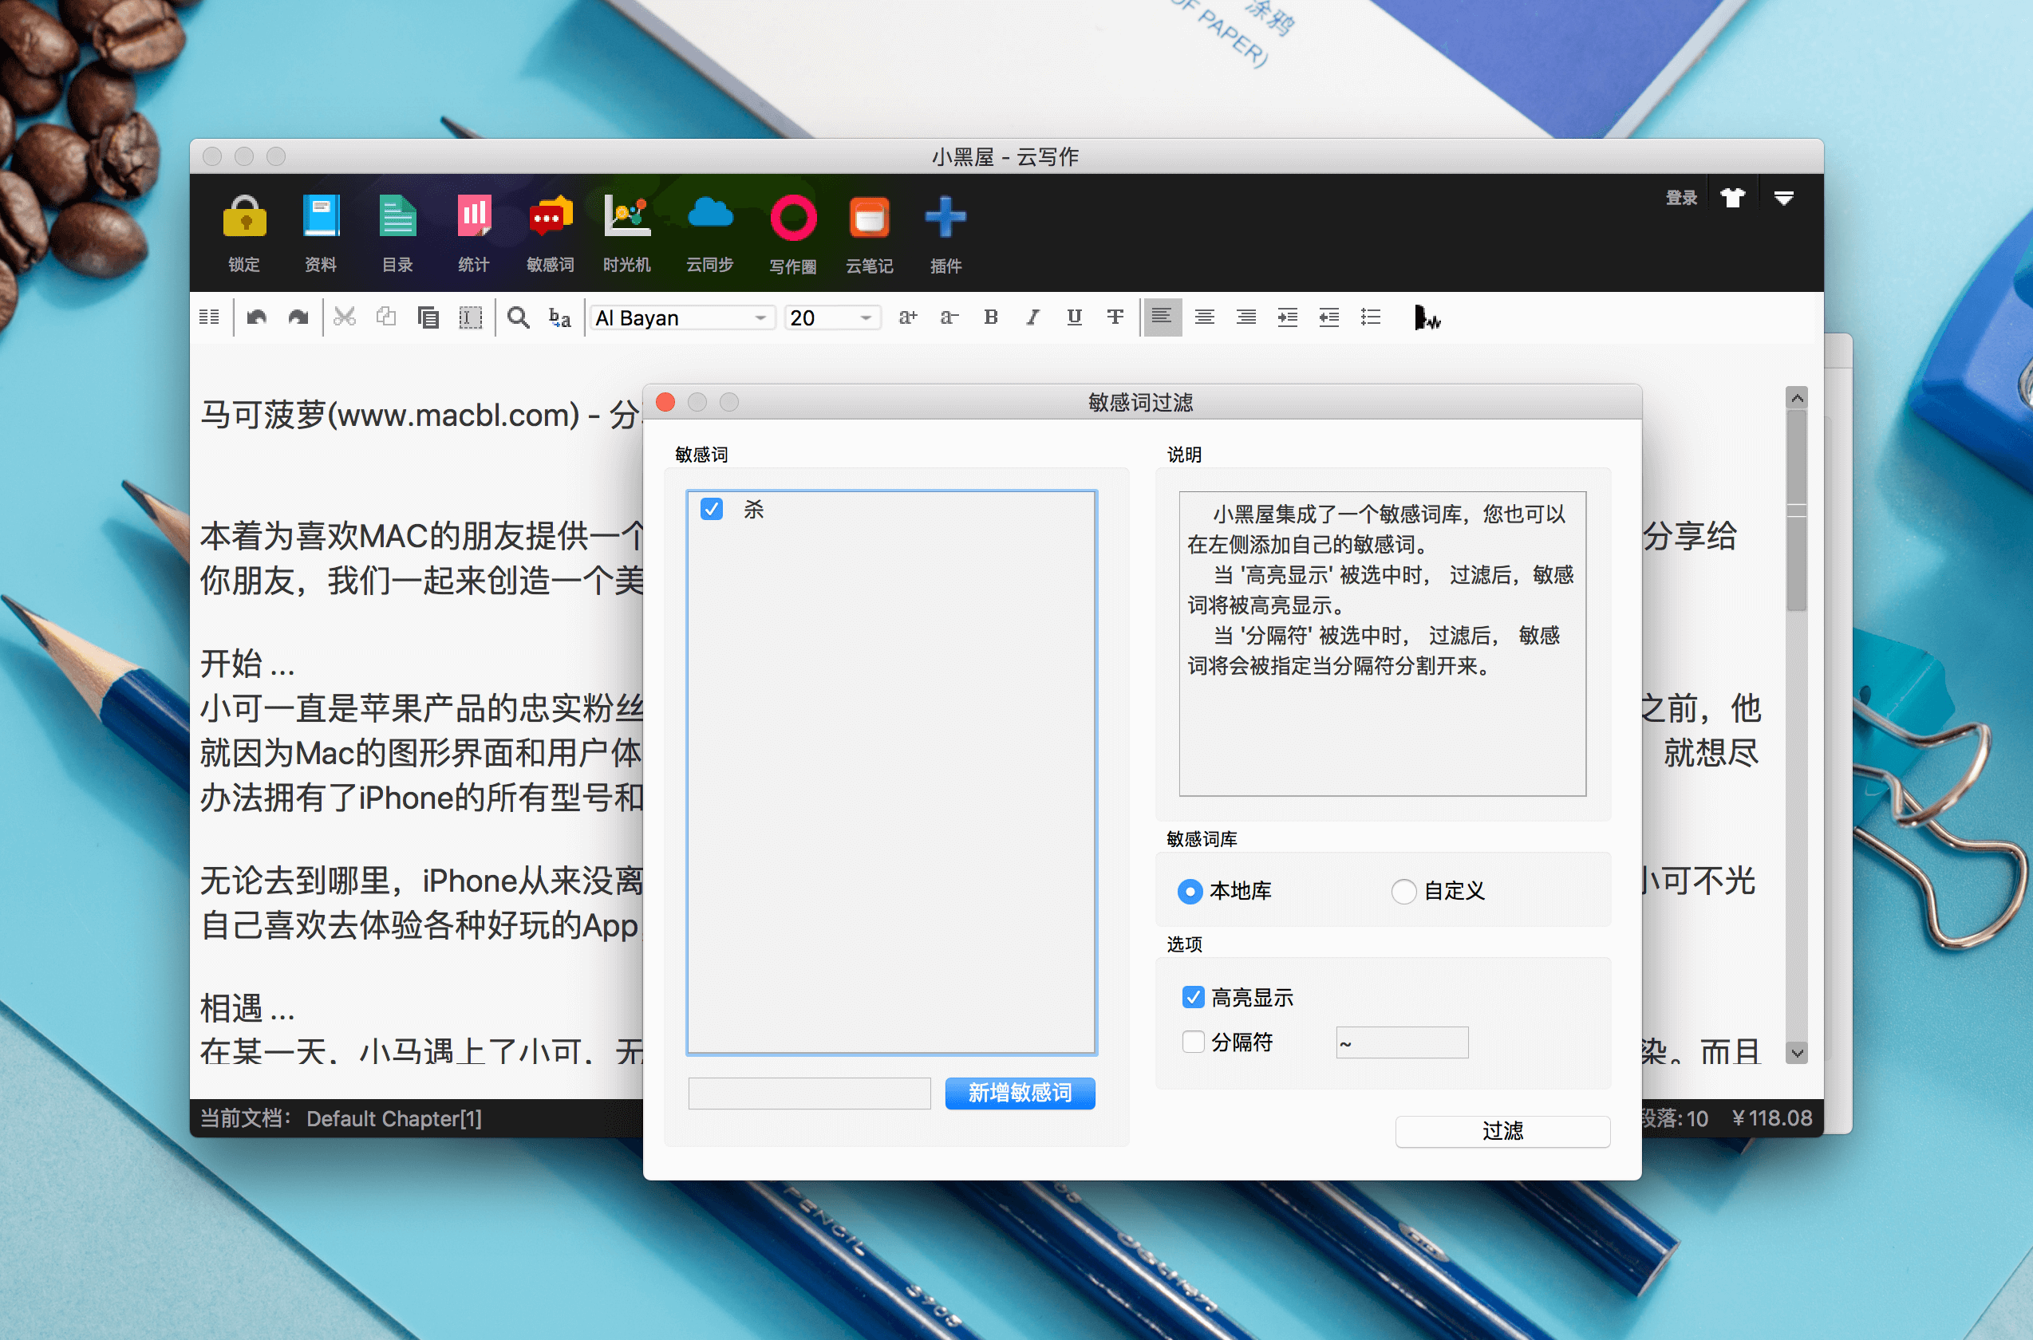Viewport: 2033px width, 1340px height.
Task: Disable the 高亮显示 checkbox
Action: click(1194, 997)
